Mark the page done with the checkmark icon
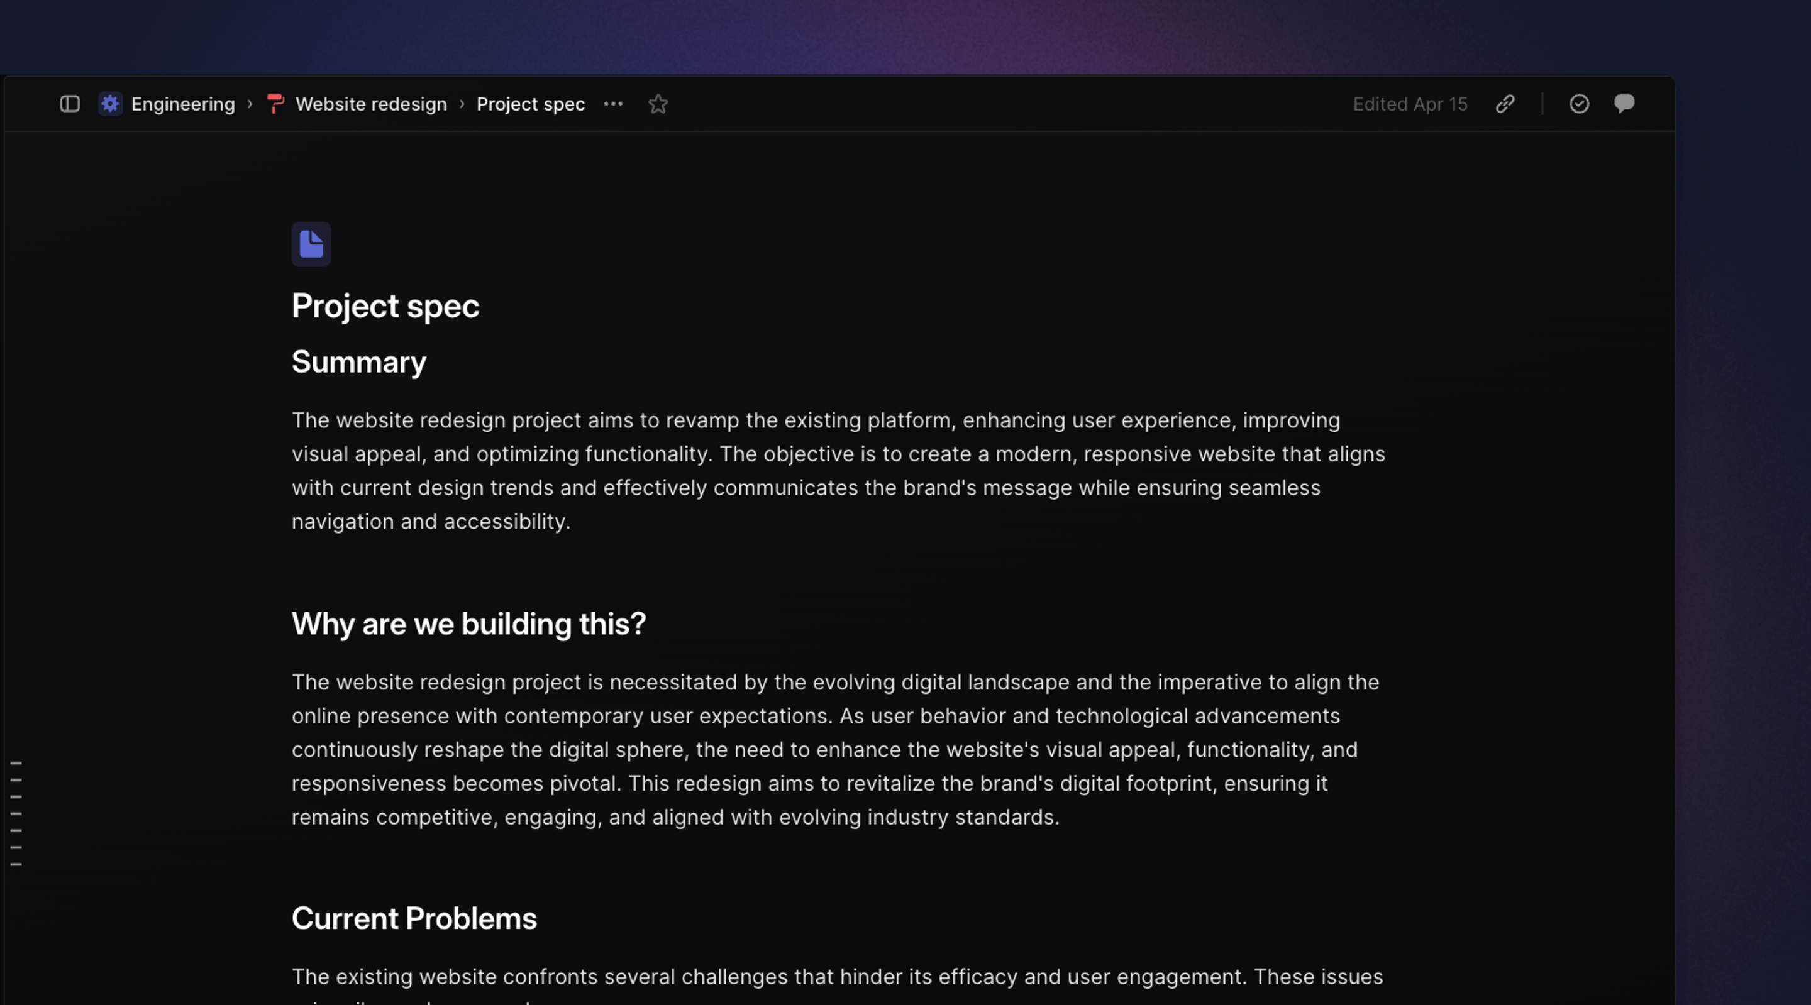 point(1579,103)
